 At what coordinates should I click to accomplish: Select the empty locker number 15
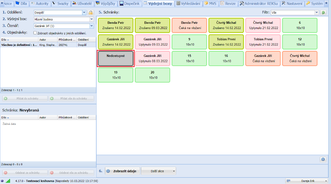click(x=189, y=58)
